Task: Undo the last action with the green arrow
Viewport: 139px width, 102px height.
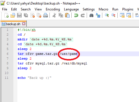Action: 76,15
